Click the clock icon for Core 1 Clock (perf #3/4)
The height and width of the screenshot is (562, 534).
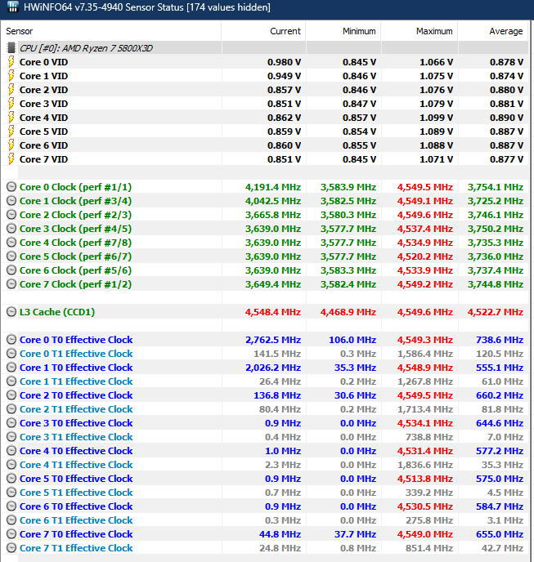[x=11, y=201]
